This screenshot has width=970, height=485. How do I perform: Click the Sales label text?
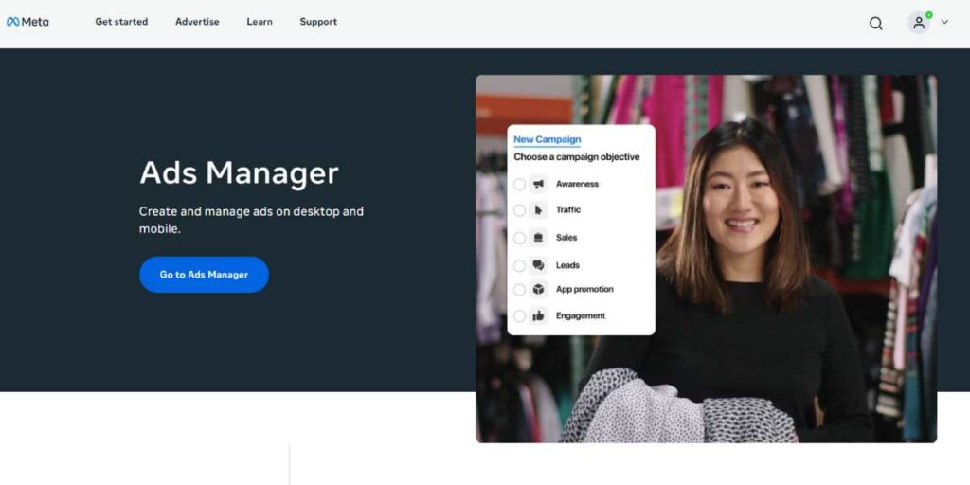point(566,238)
